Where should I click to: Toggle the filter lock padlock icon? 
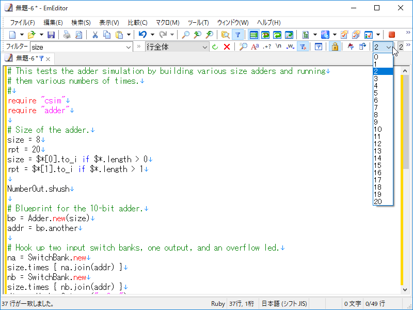[335, 47]
